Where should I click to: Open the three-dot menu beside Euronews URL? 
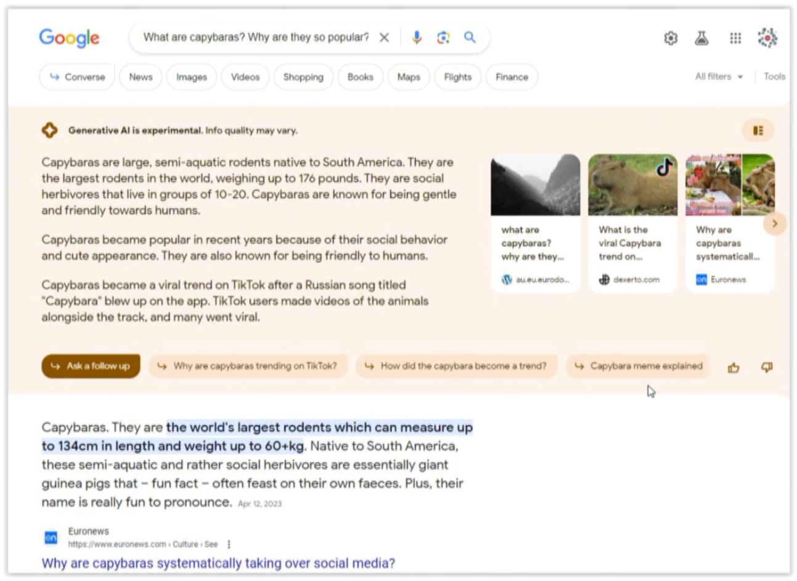[229, 544]
